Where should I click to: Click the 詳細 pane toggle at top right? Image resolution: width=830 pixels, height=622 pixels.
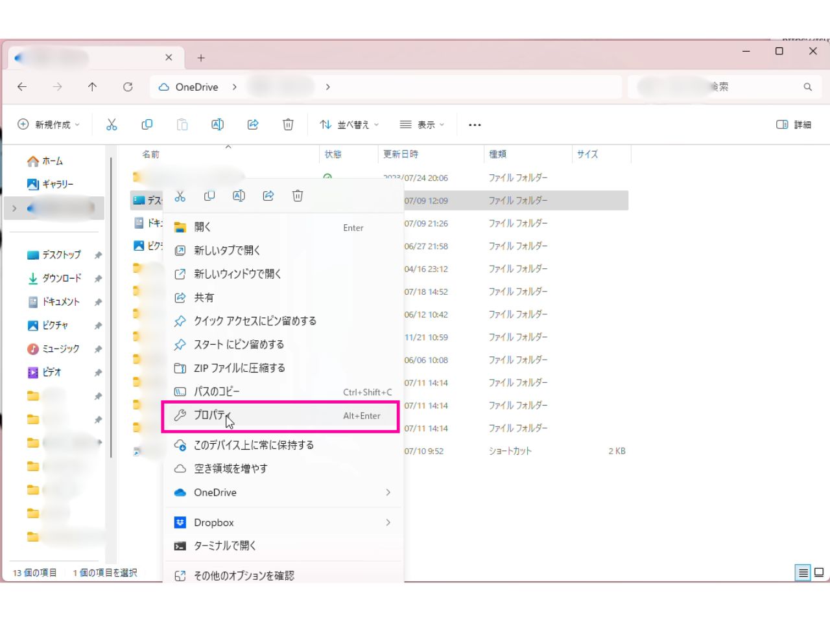[x=794, y=124]
